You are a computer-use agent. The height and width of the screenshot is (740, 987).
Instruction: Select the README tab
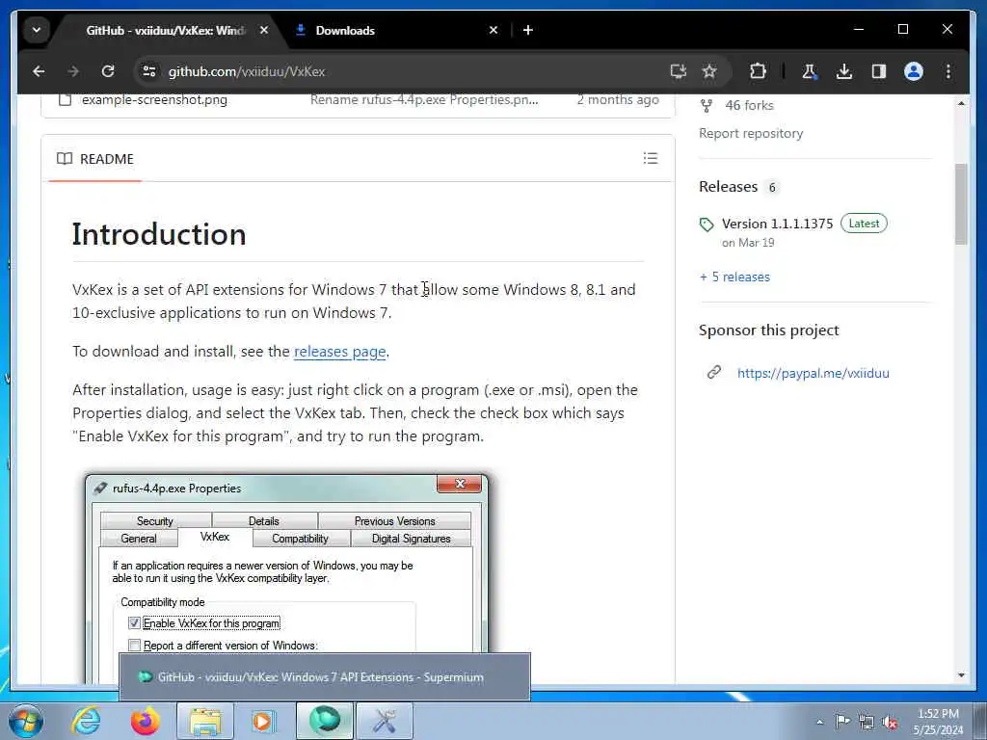click(95, 159)
